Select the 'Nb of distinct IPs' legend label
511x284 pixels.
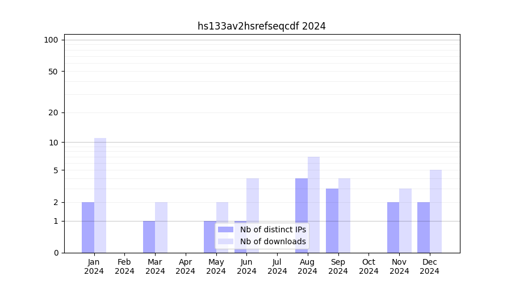click(273, 229)
